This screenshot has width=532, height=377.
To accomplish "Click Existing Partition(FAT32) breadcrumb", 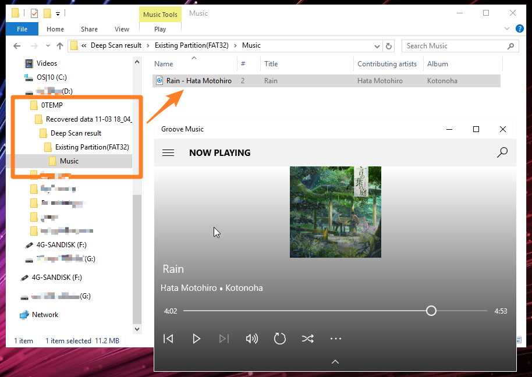I will click(x=191, y=45).
